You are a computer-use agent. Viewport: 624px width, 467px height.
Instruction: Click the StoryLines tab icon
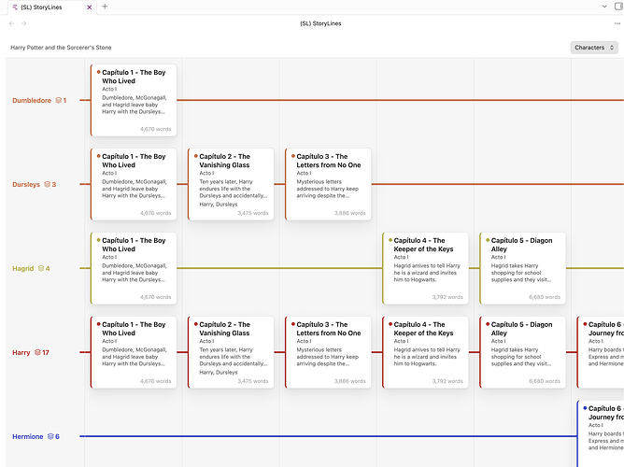tap(15, 7)
